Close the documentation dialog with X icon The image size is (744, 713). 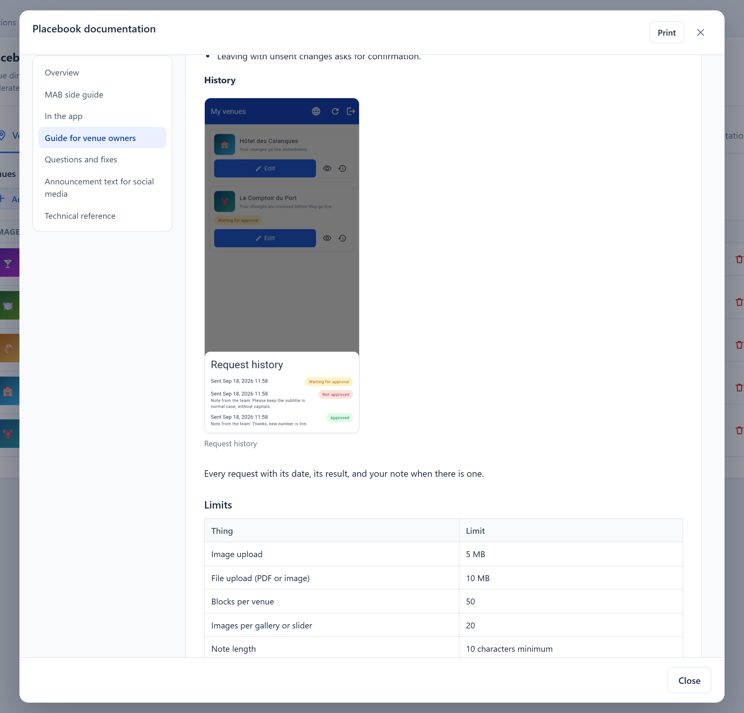(700, 33)
